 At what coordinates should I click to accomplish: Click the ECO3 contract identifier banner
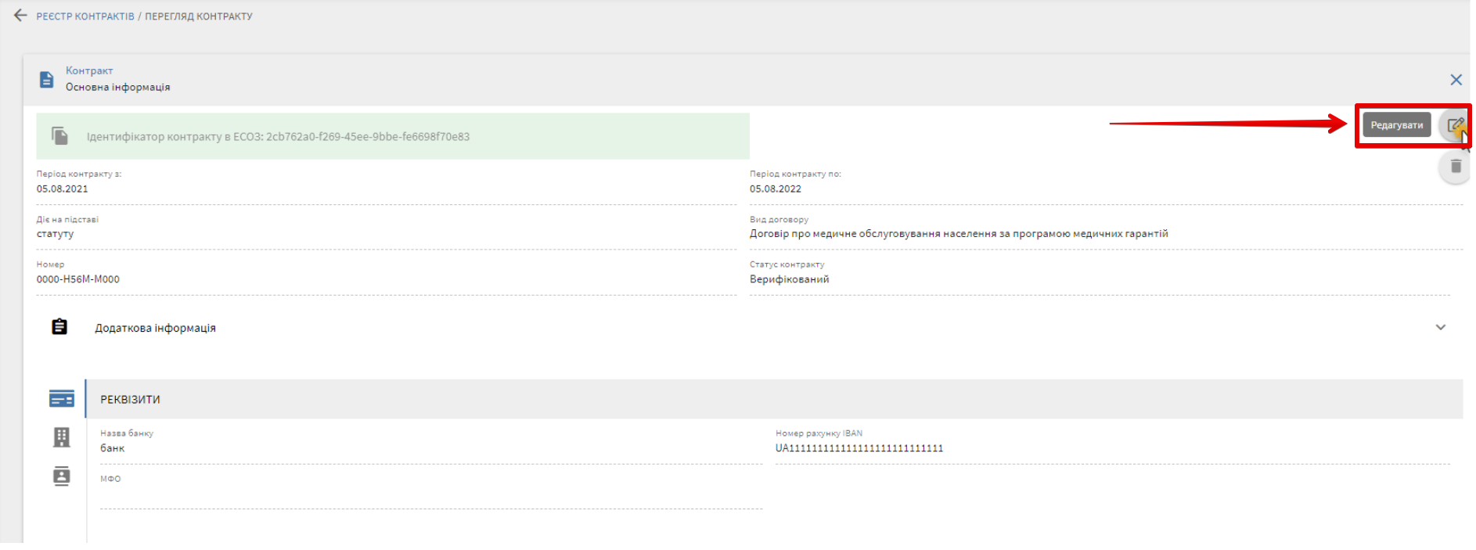tap(393, 136)
